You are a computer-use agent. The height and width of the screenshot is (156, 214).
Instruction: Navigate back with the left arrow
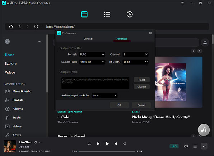click(20, 27)
